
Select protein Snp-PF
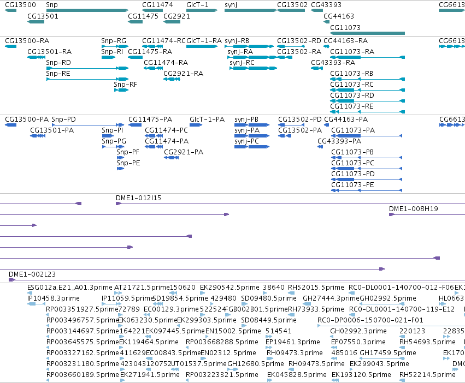click(128, 152)
